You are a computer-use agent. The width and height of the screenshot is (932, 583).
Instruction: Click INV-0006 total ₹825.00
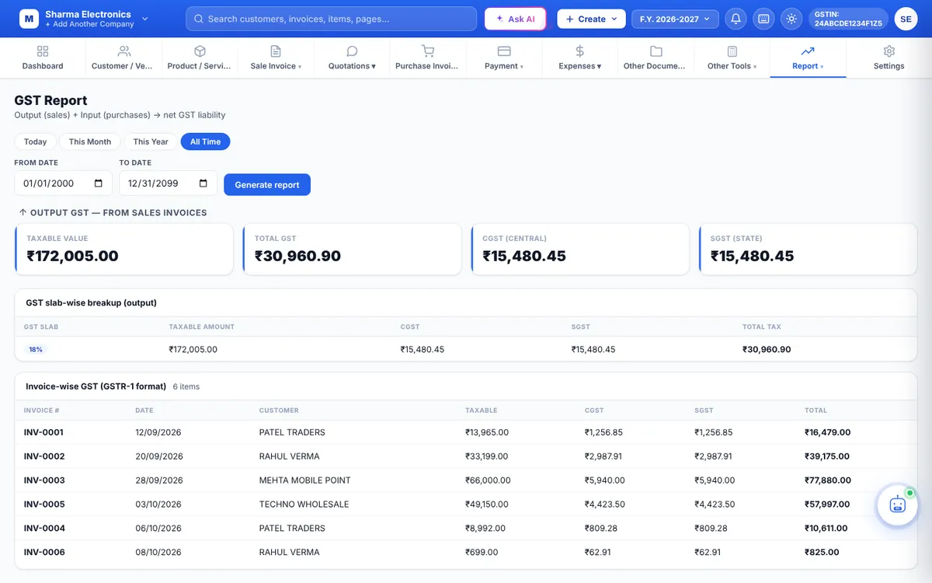(x=822, y=553)
